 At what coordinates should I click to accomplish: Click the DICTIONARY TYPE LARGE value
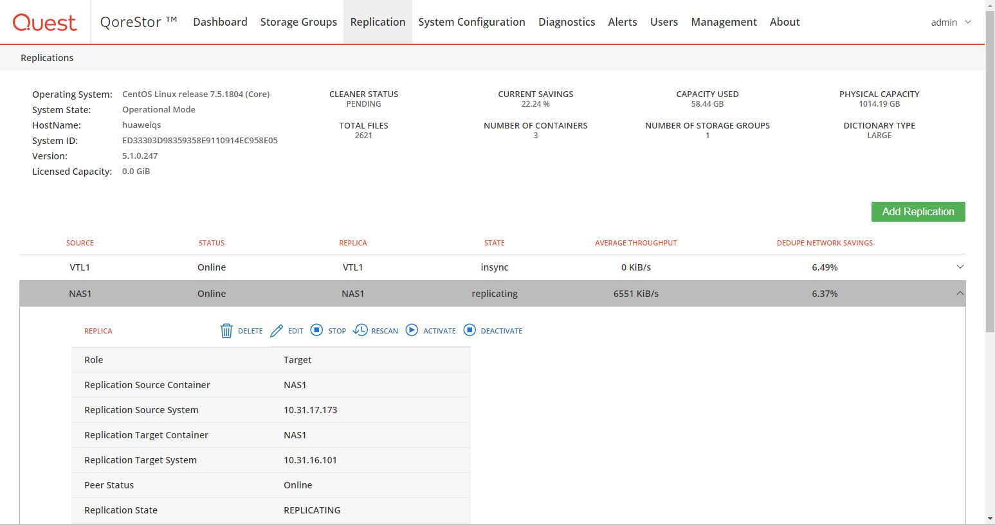(879, 135)
